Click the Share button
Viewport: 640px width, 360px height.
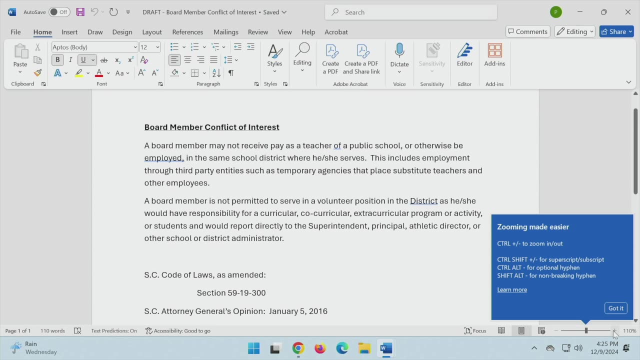pos(617,31)
